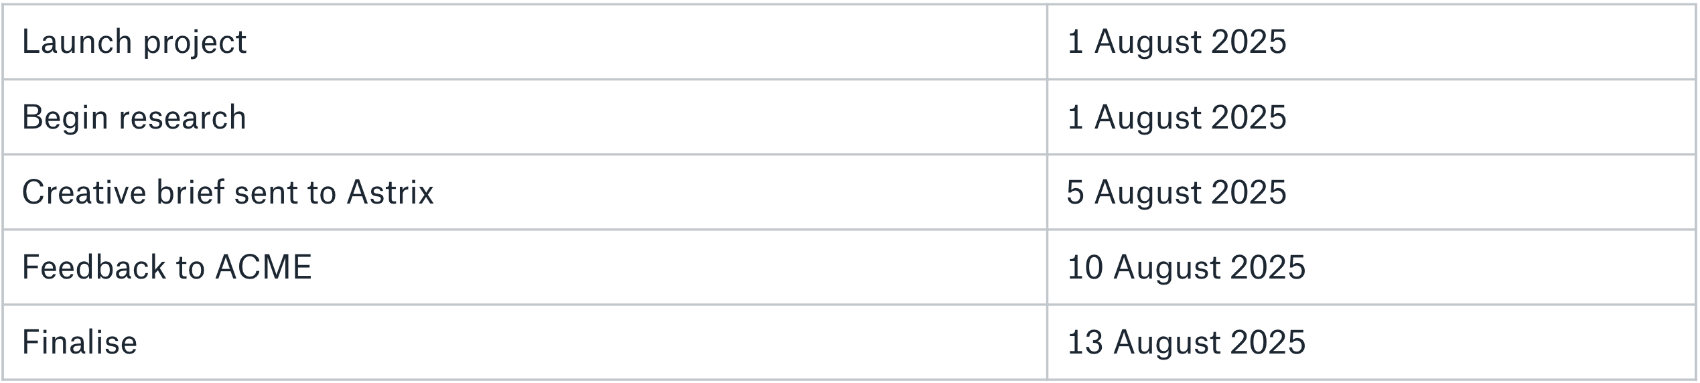Click the "13 August 2025" date cell
The height and width of the screenshot is (383, 1700).
point(1372,341)
